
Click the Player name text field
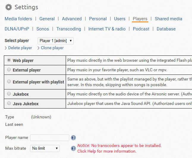(x=50, y=138)
